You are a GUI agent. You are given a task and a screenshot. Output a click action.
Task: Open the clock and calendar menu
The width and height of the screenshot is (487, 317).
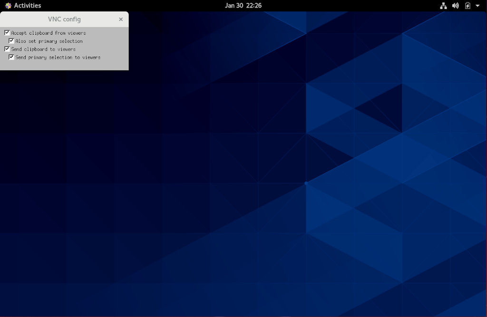coord(243,5)
